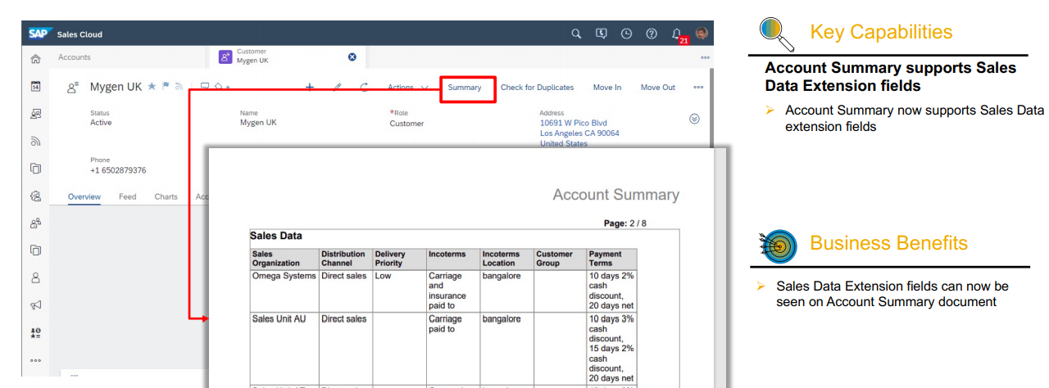Open the Home icon in the sidebar
Screen dimensions: 1049x388
pos(35,59)
